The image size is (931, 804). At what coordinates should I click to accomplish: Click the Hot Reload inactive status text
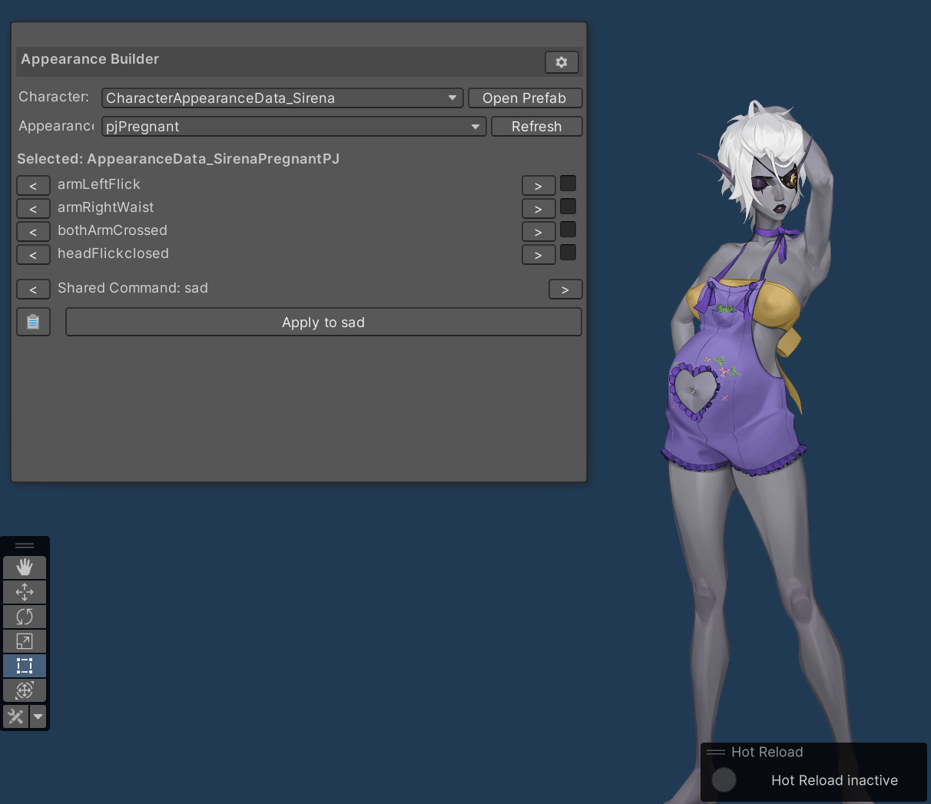coord(834,780)
